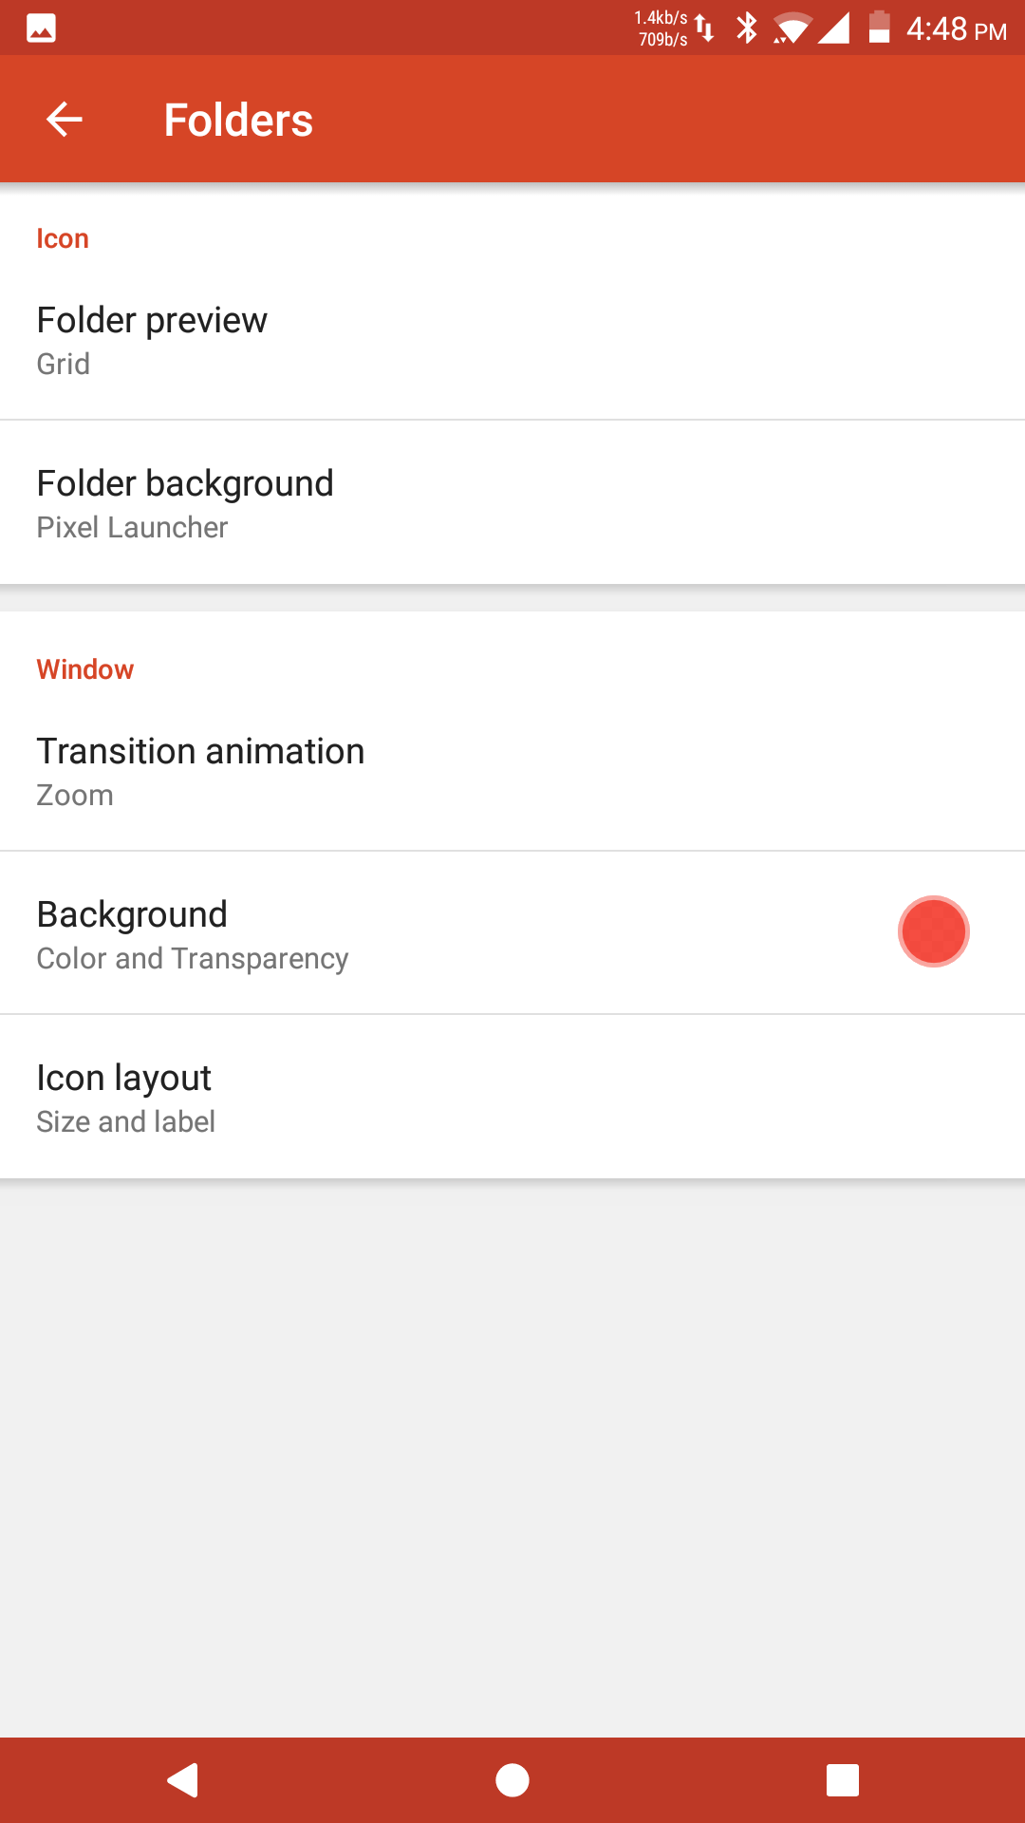Viewport: 1025px width, 1823px height.
Task: Tap the clock showing 4:48 PM
Action: click(x=956, y=28)
